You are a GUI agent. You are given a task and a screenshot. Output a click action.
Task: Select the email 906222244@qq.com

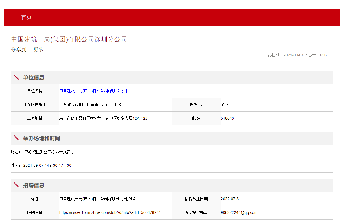coord(239,212)
